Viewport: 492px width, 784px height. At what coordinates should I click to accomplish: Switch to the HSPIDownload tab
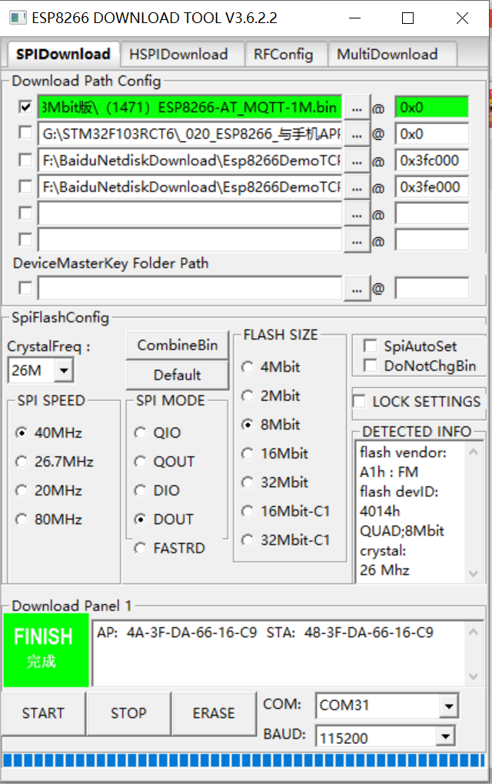click(x=182, y=54)
